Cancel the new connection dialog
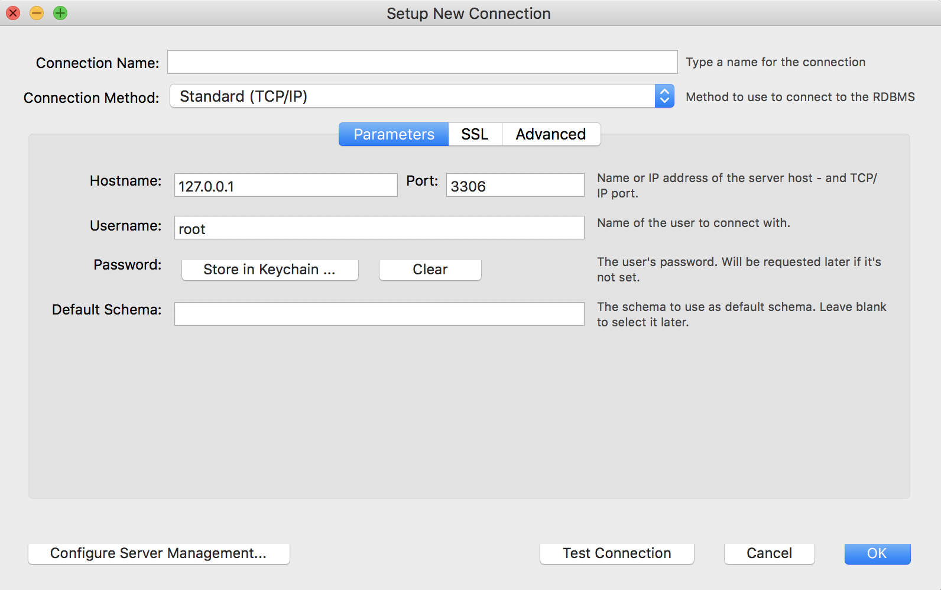The width and height of the screenshot is (941, 590). point(770,553)
